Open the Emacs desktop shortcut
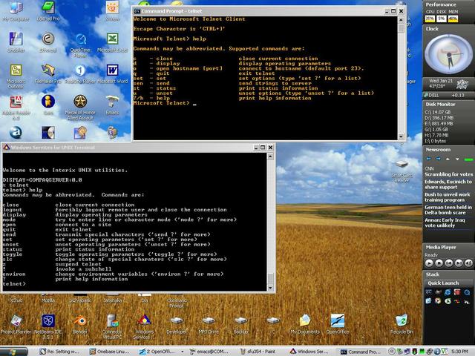 click(x=112, y=105)
